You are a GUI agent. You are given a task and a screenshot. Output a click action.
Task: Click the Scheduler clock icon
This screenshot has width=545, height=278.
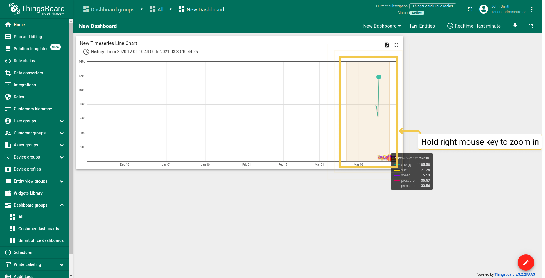[x=8, y=252]
